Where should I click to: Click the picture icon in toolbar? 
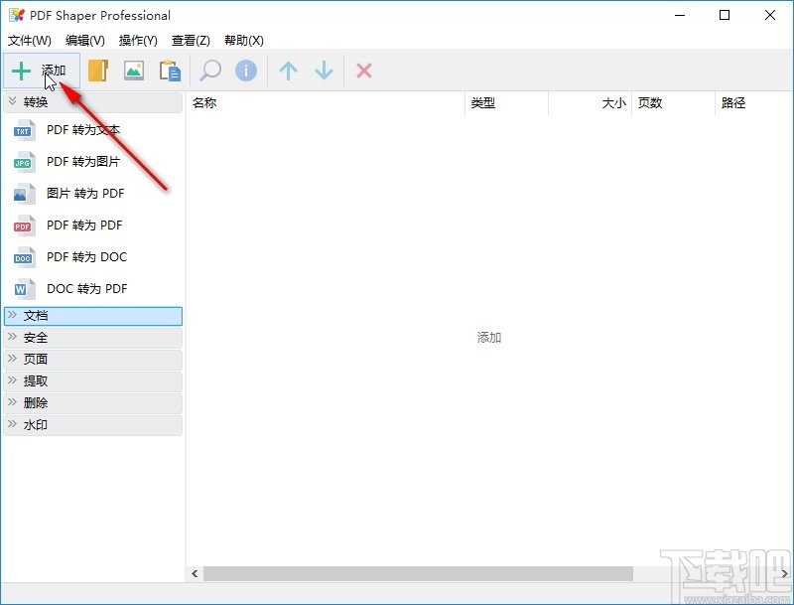[x=134, y=71]
